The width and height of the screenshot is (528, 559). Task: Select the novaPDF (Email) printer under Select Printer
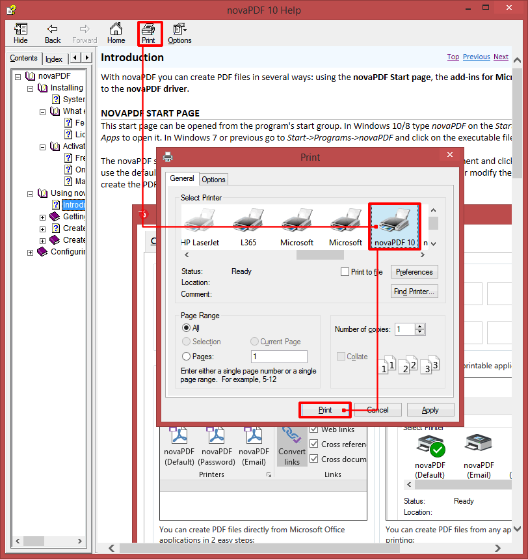pos(479,456)
